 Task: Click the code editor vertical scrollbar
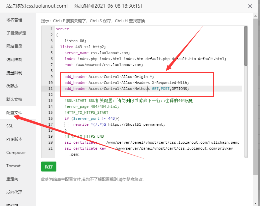pyautogui.click(x=246, y=46)
